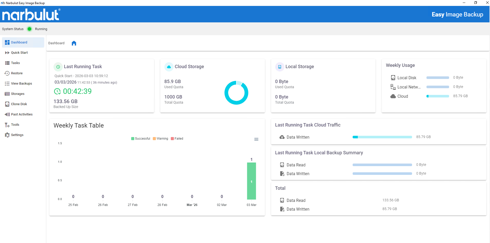
Task: Click the Settings gear icon
Action: 7,135
